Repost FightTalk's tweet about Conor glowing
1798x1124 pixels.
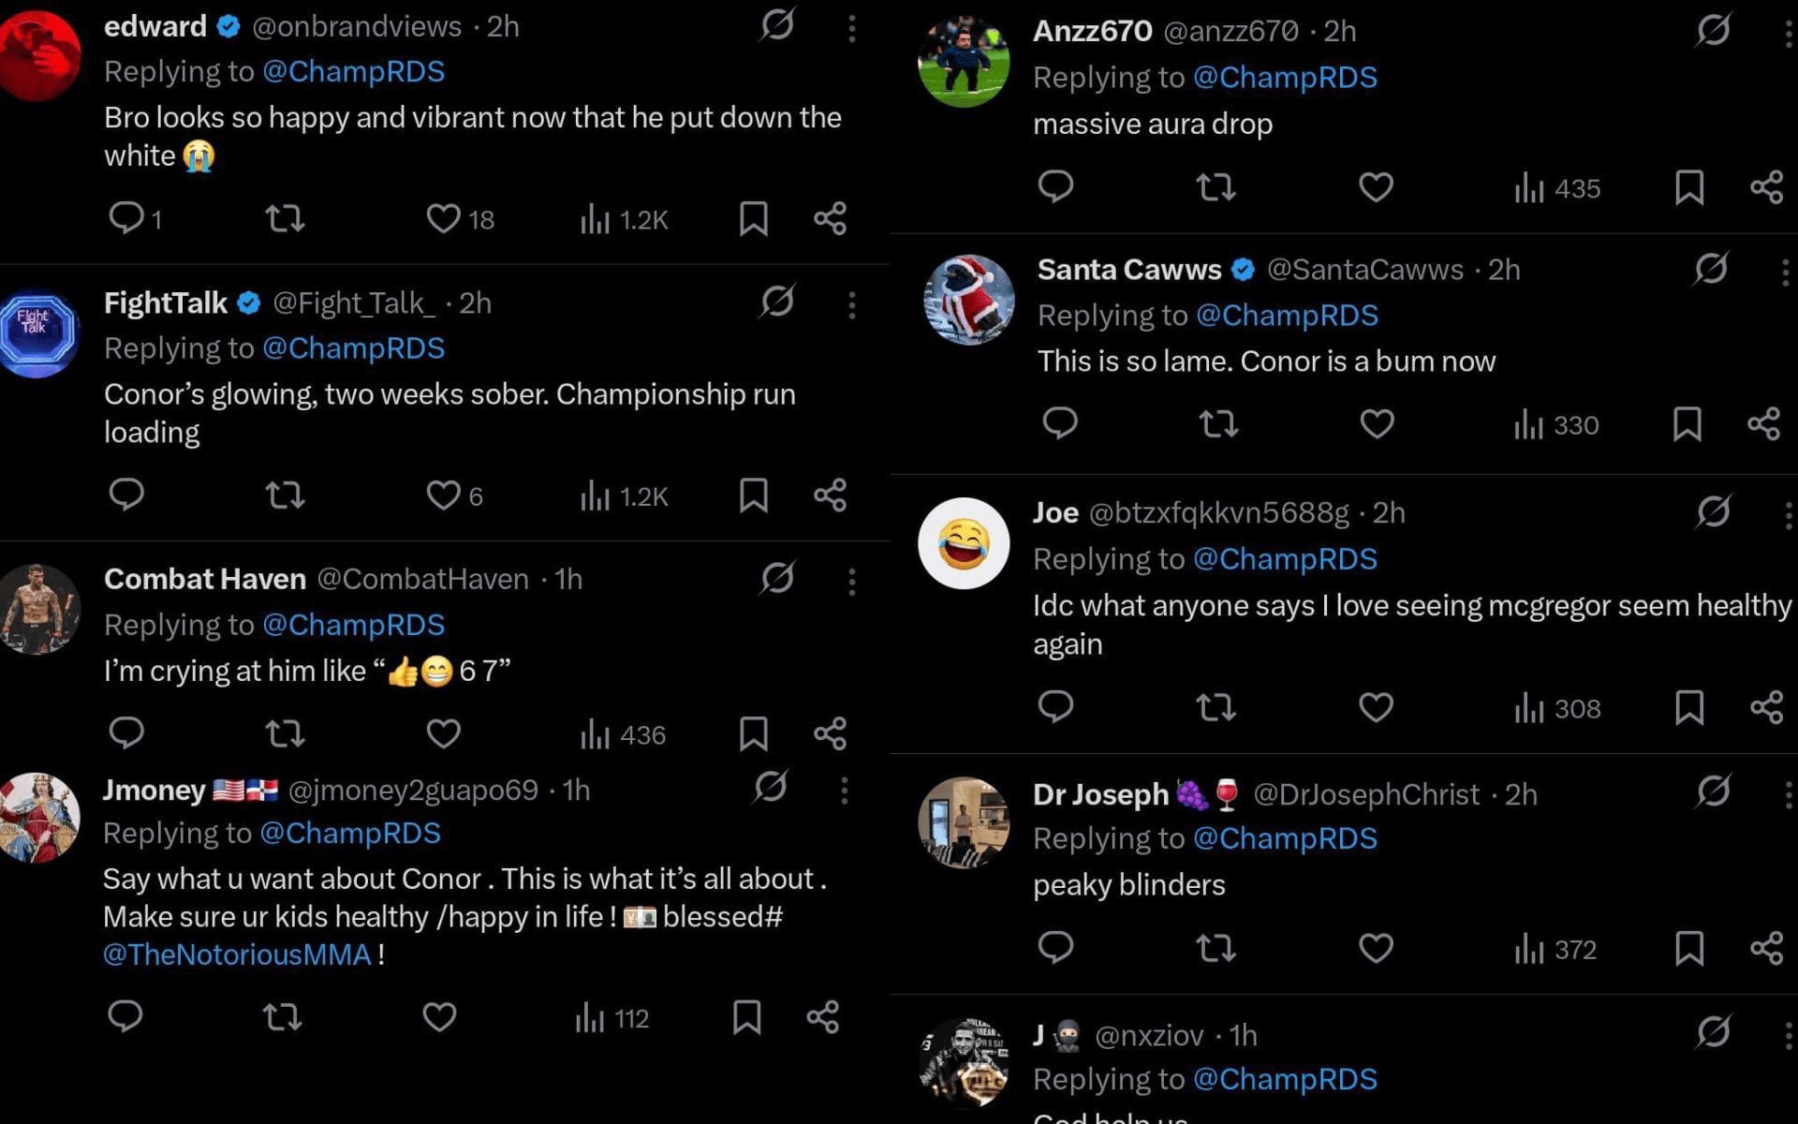[x=285, y=495]
